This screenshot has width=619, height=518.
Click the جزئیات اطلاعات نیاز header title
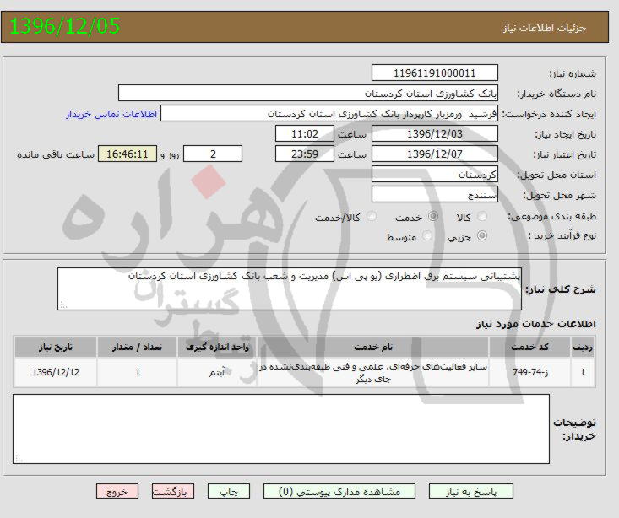tap(545, 28)
